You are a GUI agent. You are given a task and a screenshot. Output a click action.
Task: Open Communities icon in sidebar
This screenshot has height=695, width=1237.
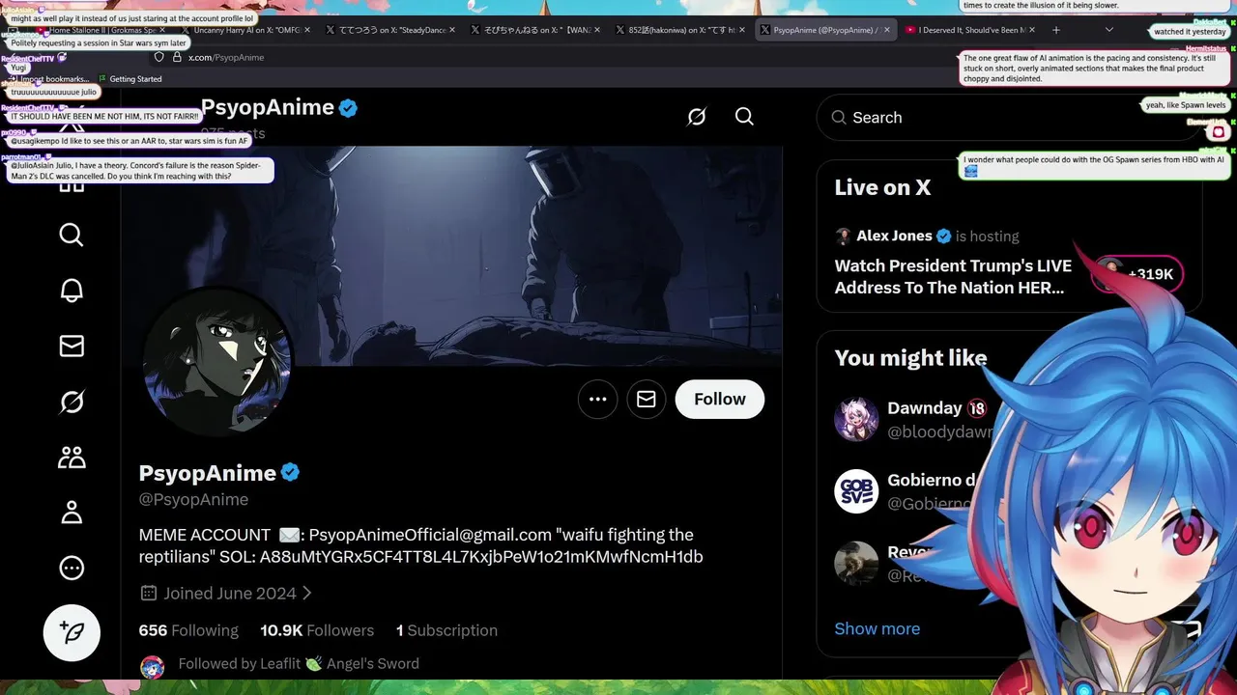[72, 457]
